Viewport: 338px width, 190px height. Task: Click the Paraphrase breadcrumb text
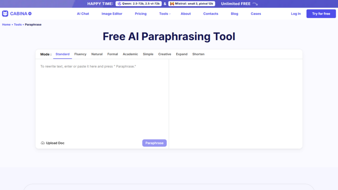click(33, 24)
